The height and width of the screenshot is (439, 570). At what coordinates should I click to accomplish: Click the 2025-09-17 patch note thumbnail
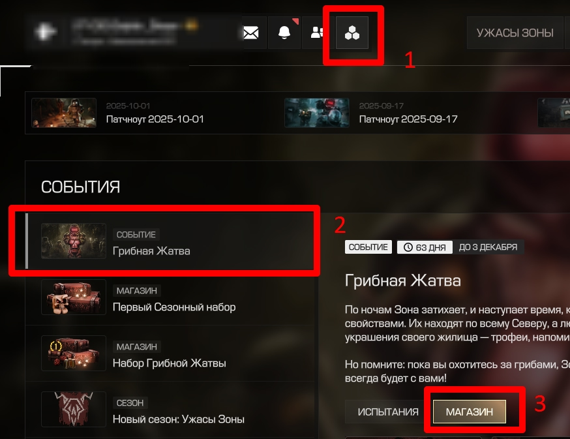pyautogui.click(x=316, y=113)
